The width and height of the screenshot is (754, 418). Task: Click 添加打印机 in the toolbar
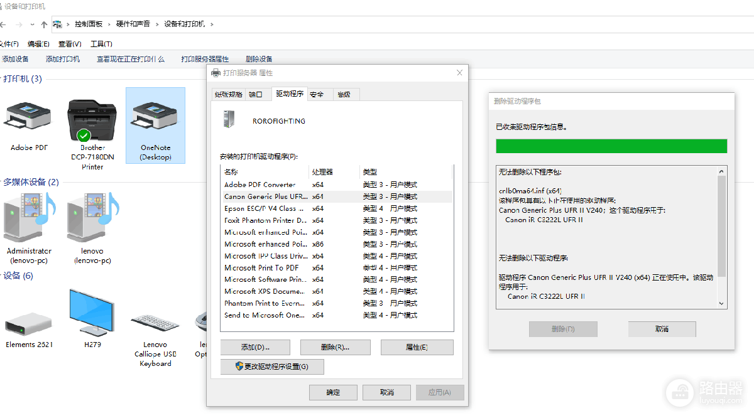point(63,59)
